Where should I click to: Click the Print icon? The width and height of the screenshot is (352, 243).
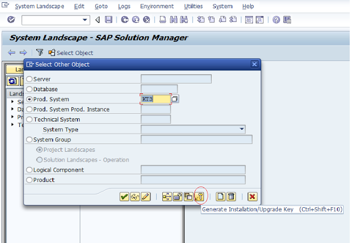click(163, 20)
